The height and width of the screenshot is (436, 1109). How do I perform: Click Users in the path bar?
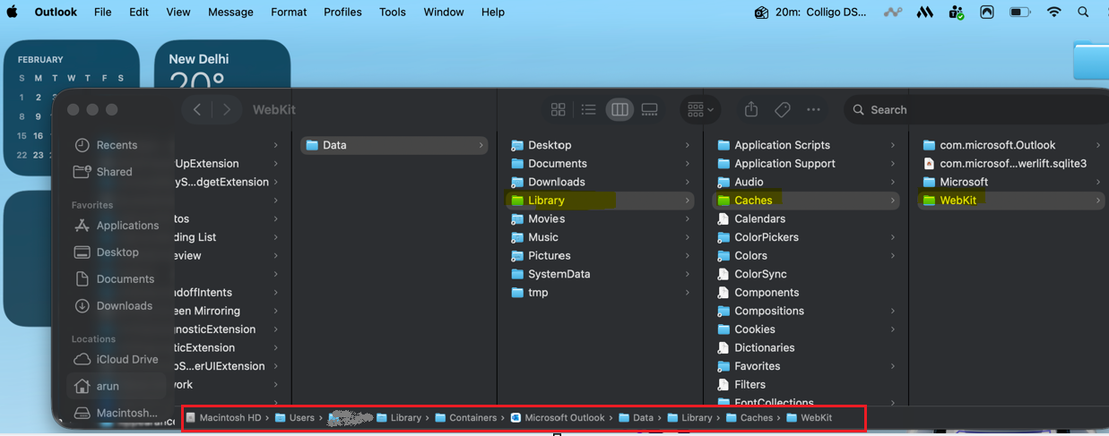[295, 418]
